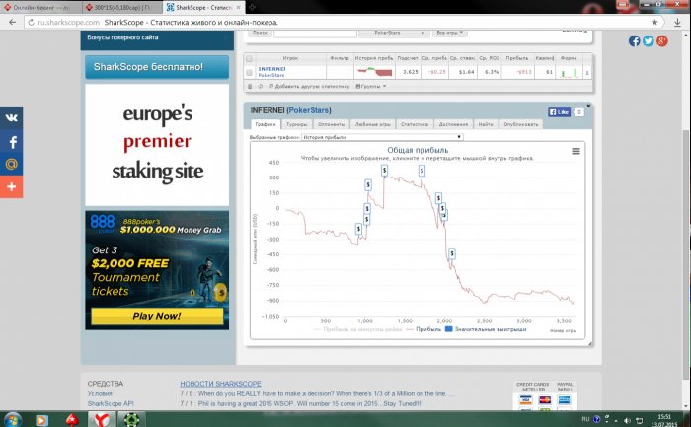Switch to the 'Достижения' tab
The height and width of the screenshot is (427, 691).
click(453, 124)
